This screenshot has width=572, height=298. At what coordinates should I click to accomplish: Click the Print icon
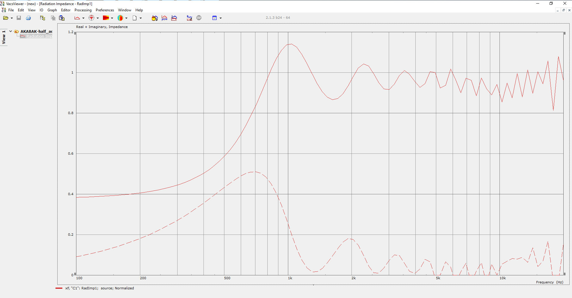(x=28, y=18)
